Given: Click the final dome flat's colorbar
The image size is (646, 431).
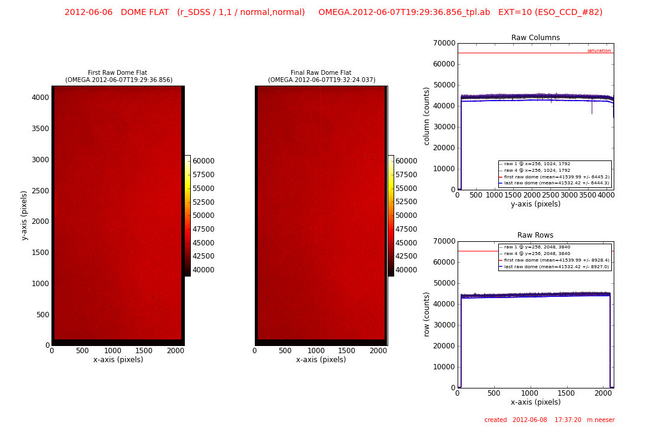Looking at the screenshot, I should (x=391, y=215).
